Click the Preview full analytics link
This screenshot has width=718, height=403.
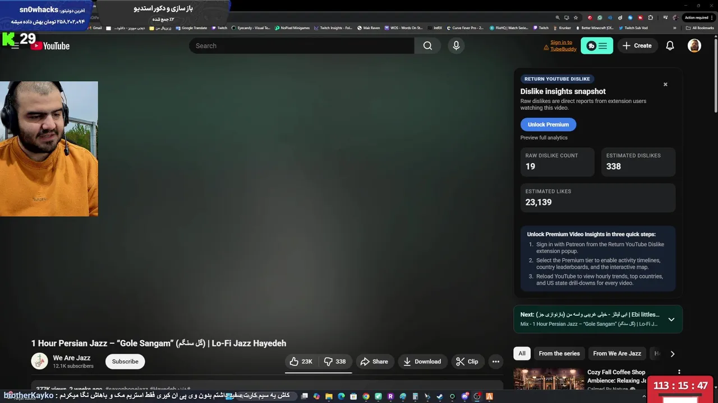tap(544, 138)
